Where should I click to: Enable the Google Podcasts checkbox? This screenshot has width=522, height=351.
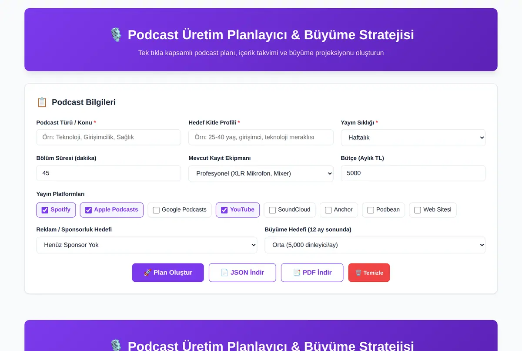pyautogui.click(x=156, y=210)
